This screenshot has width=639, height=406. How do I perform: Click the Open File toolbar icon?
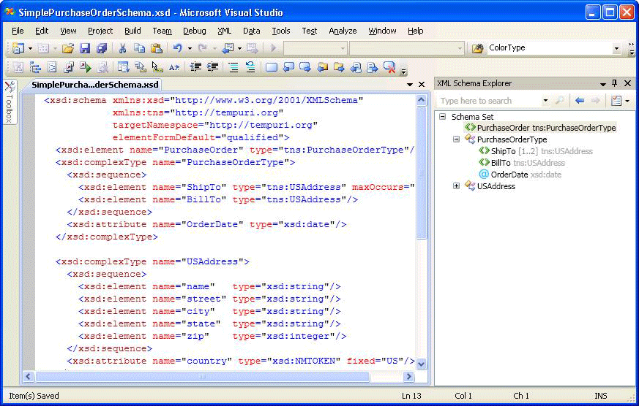67,48
